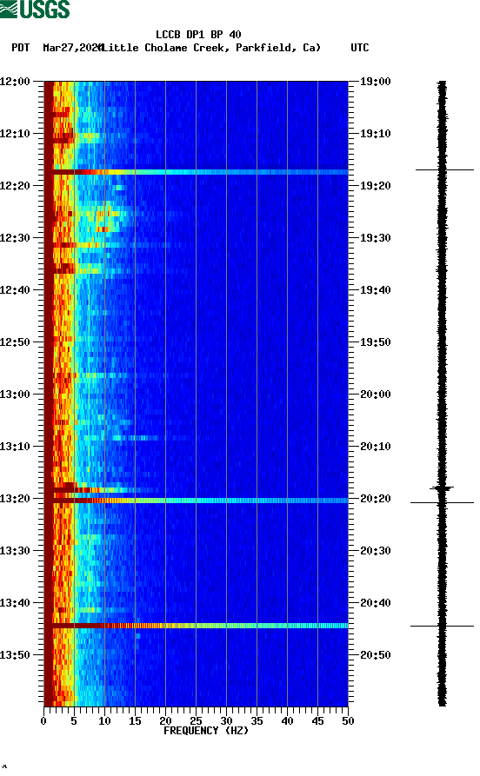Click the 19:40 UTC time label

(375, 289)
